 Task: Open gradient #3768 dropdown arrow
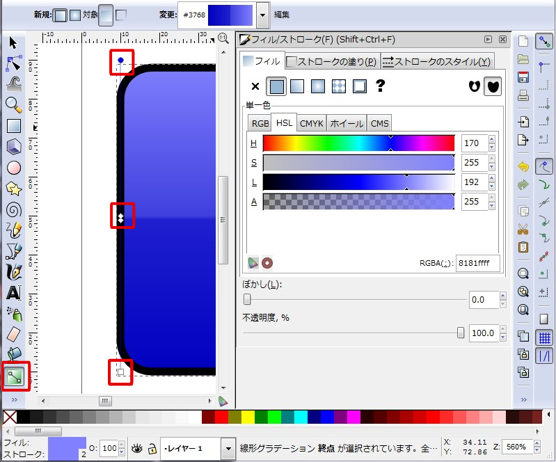[262, 15]
